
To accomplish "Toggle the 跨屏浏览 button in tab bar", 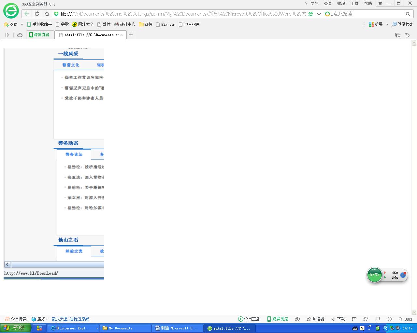I will (x=39, y=35).
